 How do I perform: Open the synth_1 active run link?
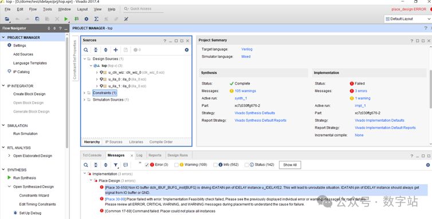[241, 98]
